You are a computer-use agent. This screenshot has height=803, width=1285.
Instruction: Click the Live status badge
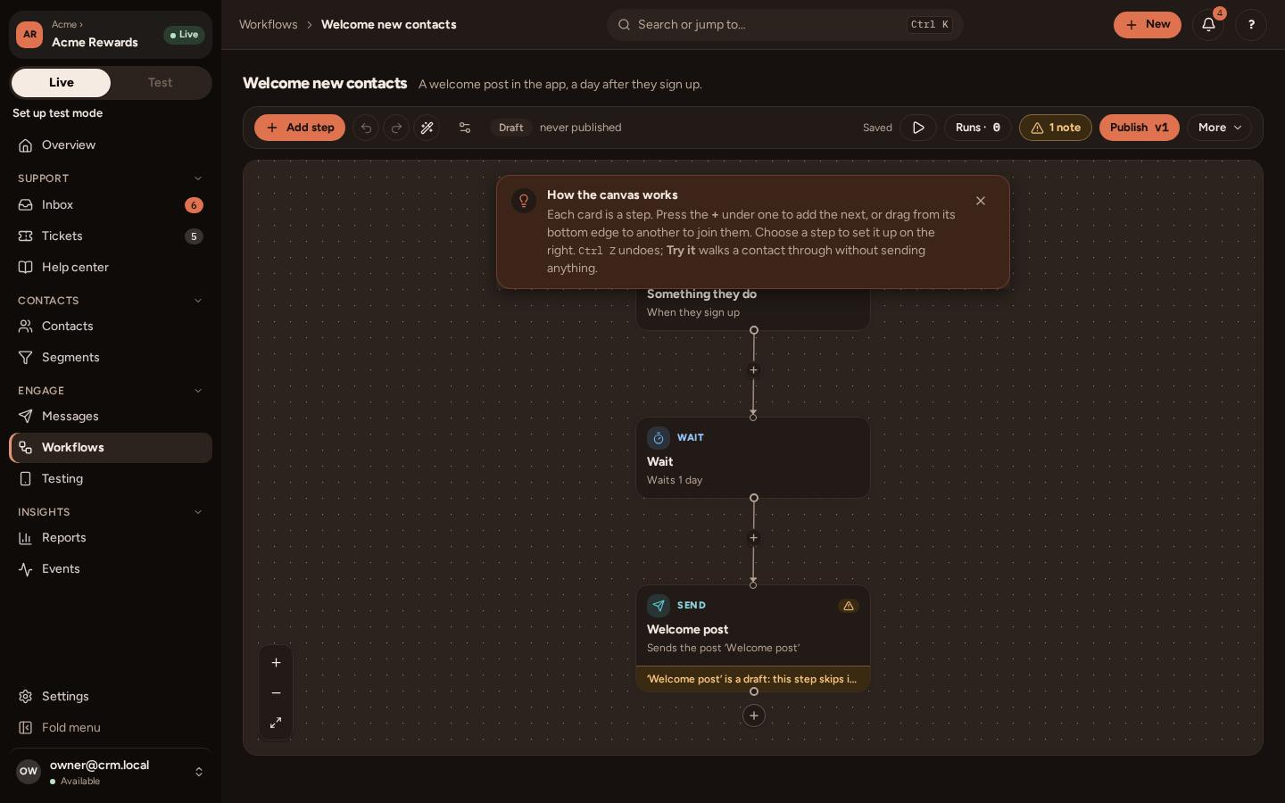[184, 35]
